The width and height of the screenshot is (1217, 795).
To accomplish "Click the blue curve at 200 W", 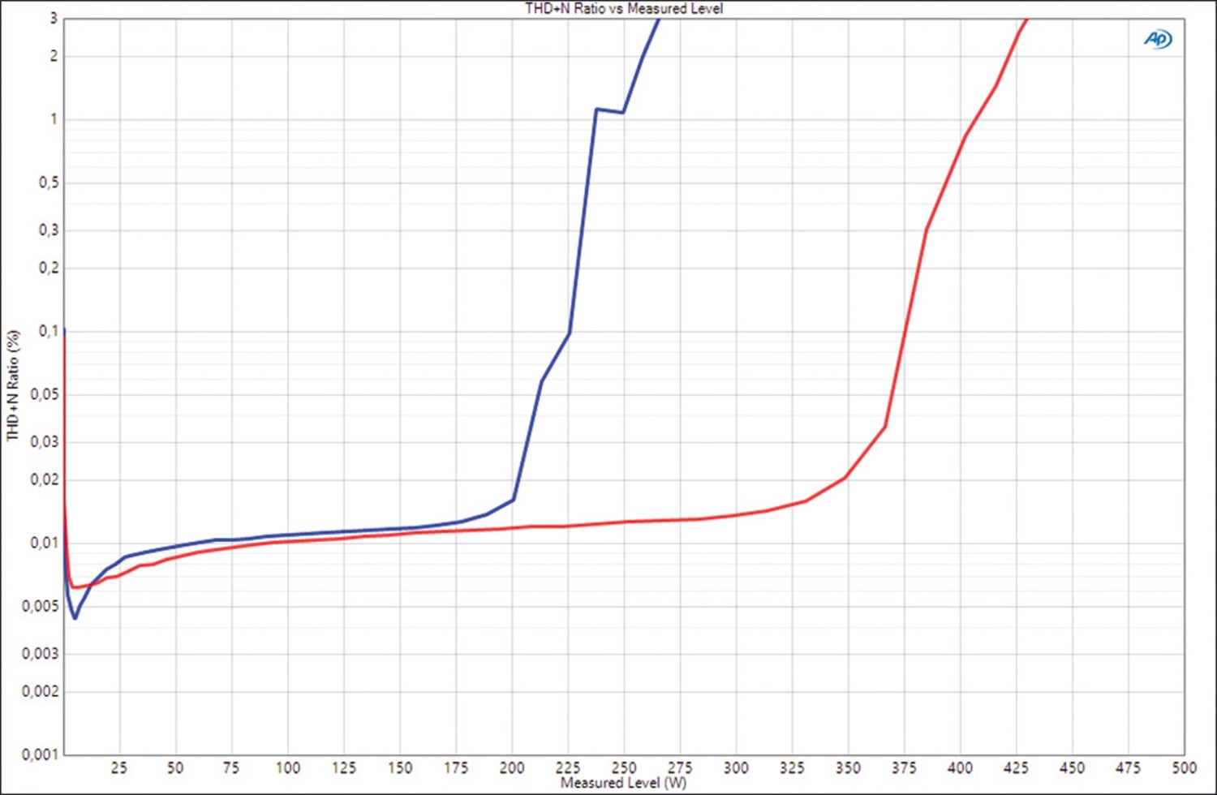I will tap(513, 500).
